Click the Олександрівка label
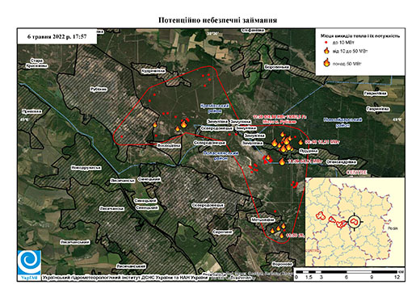 341,162
